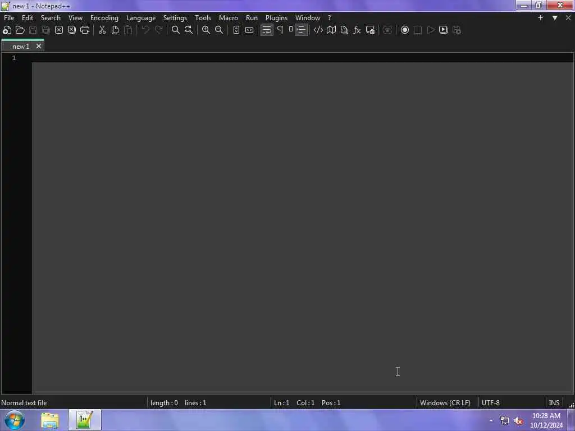Open Folder as Workspace icon

(370, 30)
